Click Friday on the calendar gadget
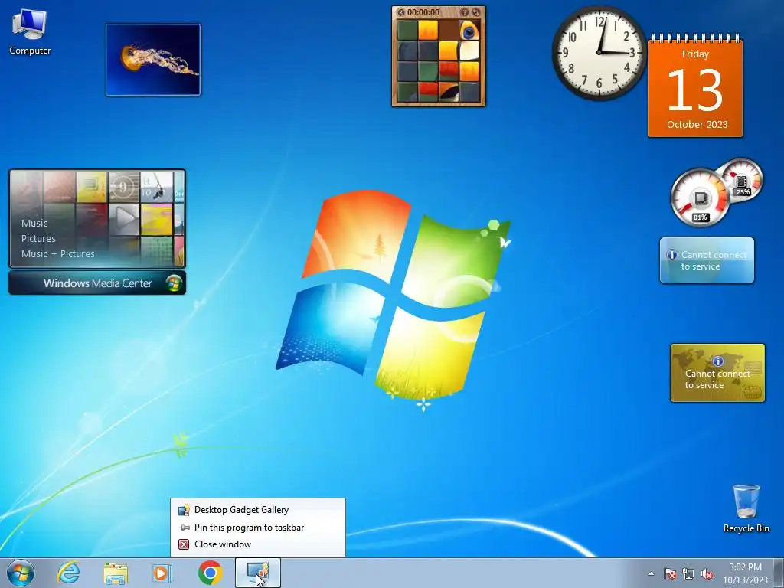This screenshot has width=784, height=588. [x=695, y=54]
